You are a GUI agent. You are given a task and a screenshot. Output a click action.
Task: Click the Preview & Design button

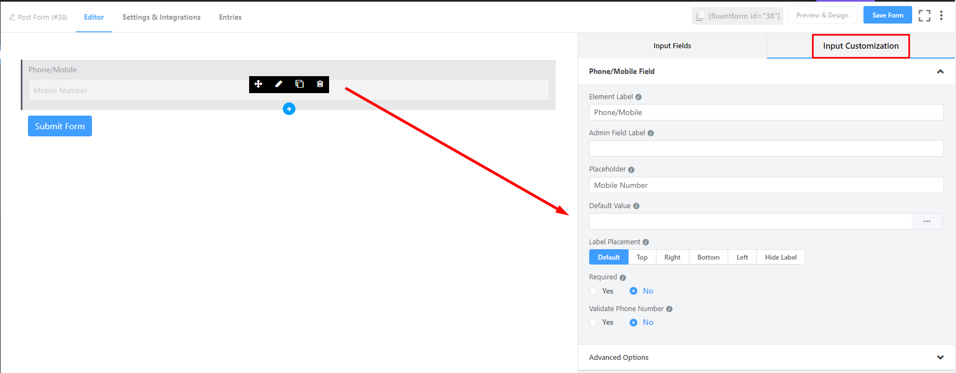pos(822,15)
